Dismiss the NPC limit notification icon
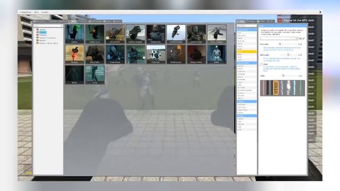 [280, 20]
